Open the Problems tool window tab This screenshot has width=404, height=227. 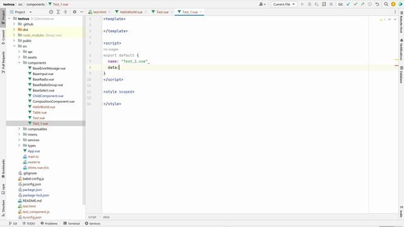[49, 223]
